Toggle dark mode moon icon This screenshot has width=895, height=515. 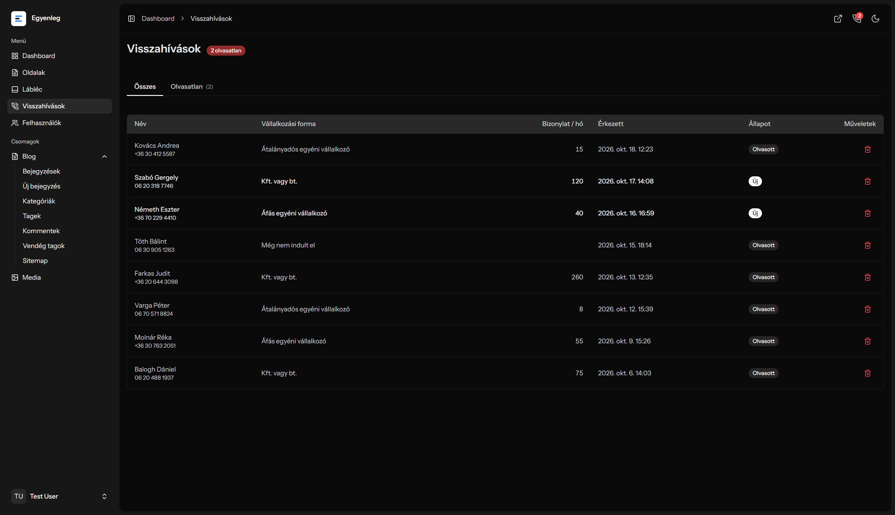(x=875, y=19)
